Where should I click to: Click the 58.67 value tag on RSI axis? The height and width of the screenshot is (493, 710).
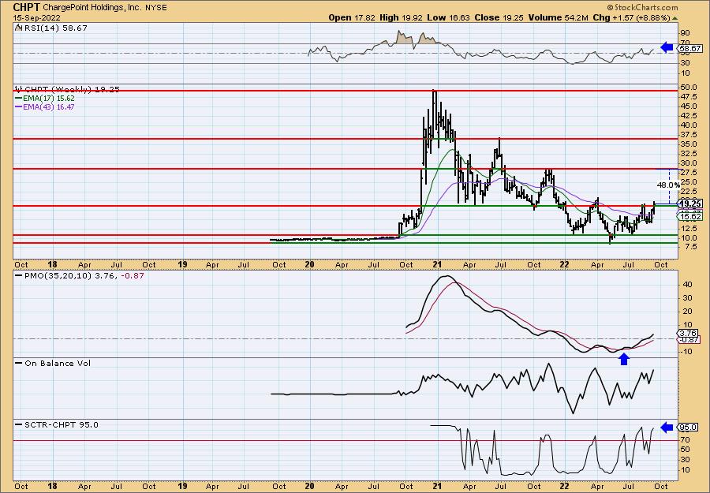pyautogui.click(x=689, y=48)
